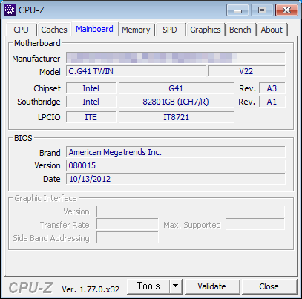This screenshot has width=302, height=299.
Task: Click the Max. Supported field
Action: point(255,225)
